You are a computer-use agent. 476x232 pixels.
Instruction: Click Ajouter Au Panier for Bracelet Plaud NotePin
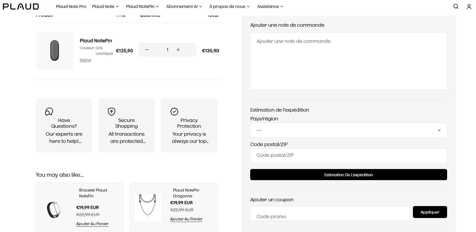(x=92, y=224)
